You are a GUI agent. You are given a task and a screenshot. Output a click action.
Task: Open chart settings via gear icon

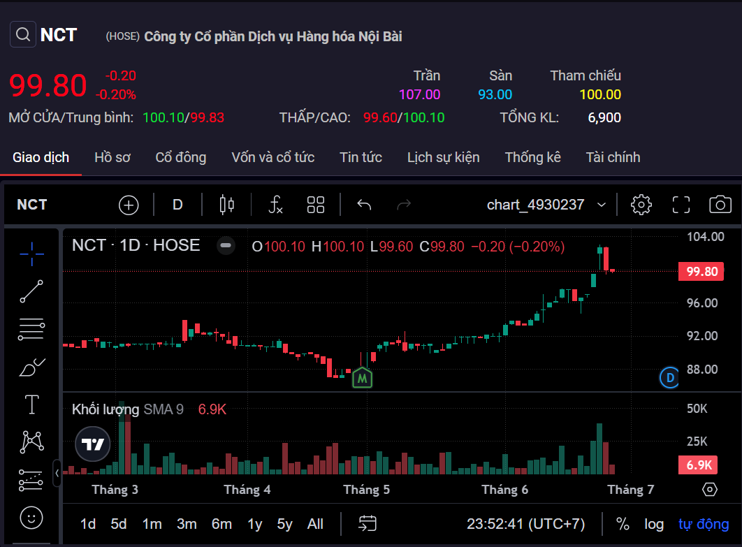click(641, 204)
